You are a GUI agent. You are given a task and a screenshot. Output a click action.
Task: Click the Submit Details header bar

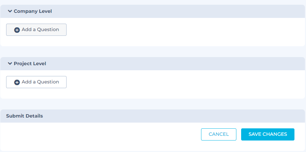coord(170,116)
